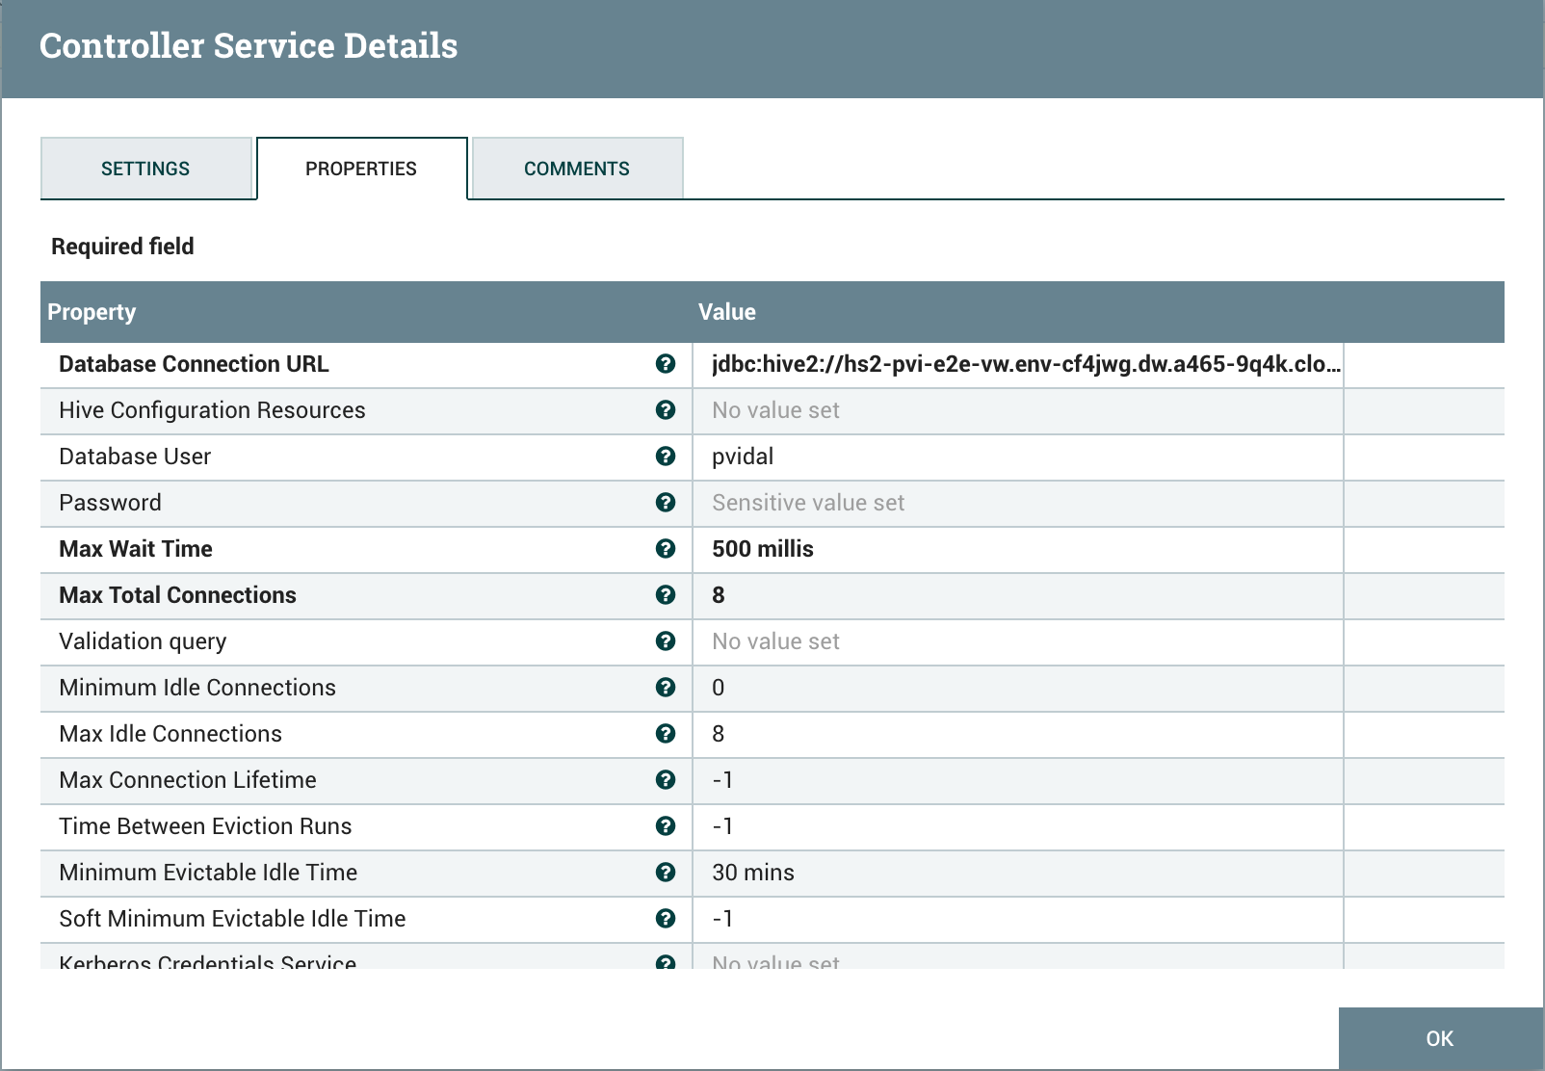Click the OK button to close dialog
1545x1071 pixels.
click(x=1439, y=1038)
